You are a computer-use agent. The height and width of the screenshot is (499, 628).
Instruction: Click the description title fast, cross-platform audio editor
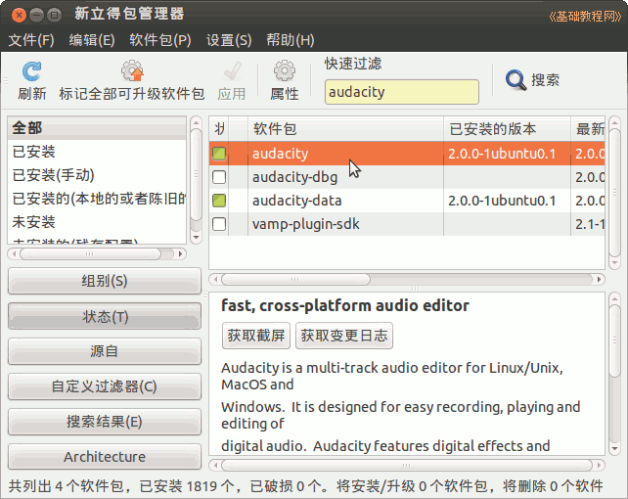(345, 305)
